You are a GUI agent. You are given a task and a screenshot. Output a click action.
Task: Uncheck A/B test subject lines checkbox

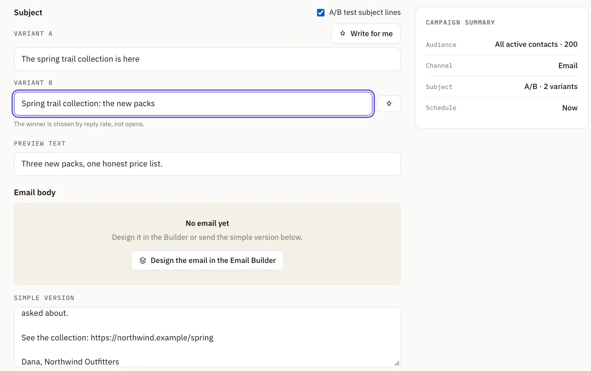coord(320,13)
